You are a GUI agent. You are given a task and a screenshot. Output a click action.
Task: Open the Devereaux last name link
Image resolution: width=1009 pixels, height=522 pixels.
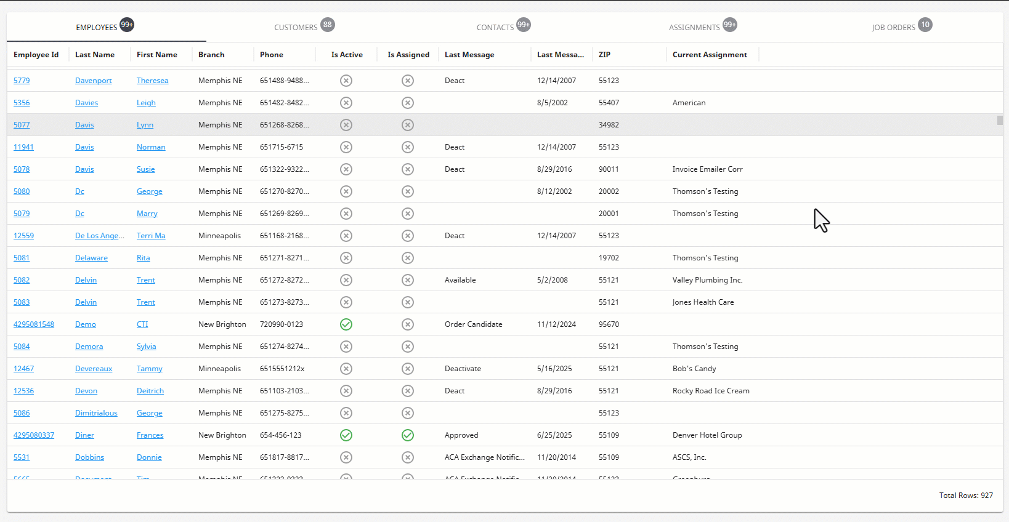click(x=94, y=369)
